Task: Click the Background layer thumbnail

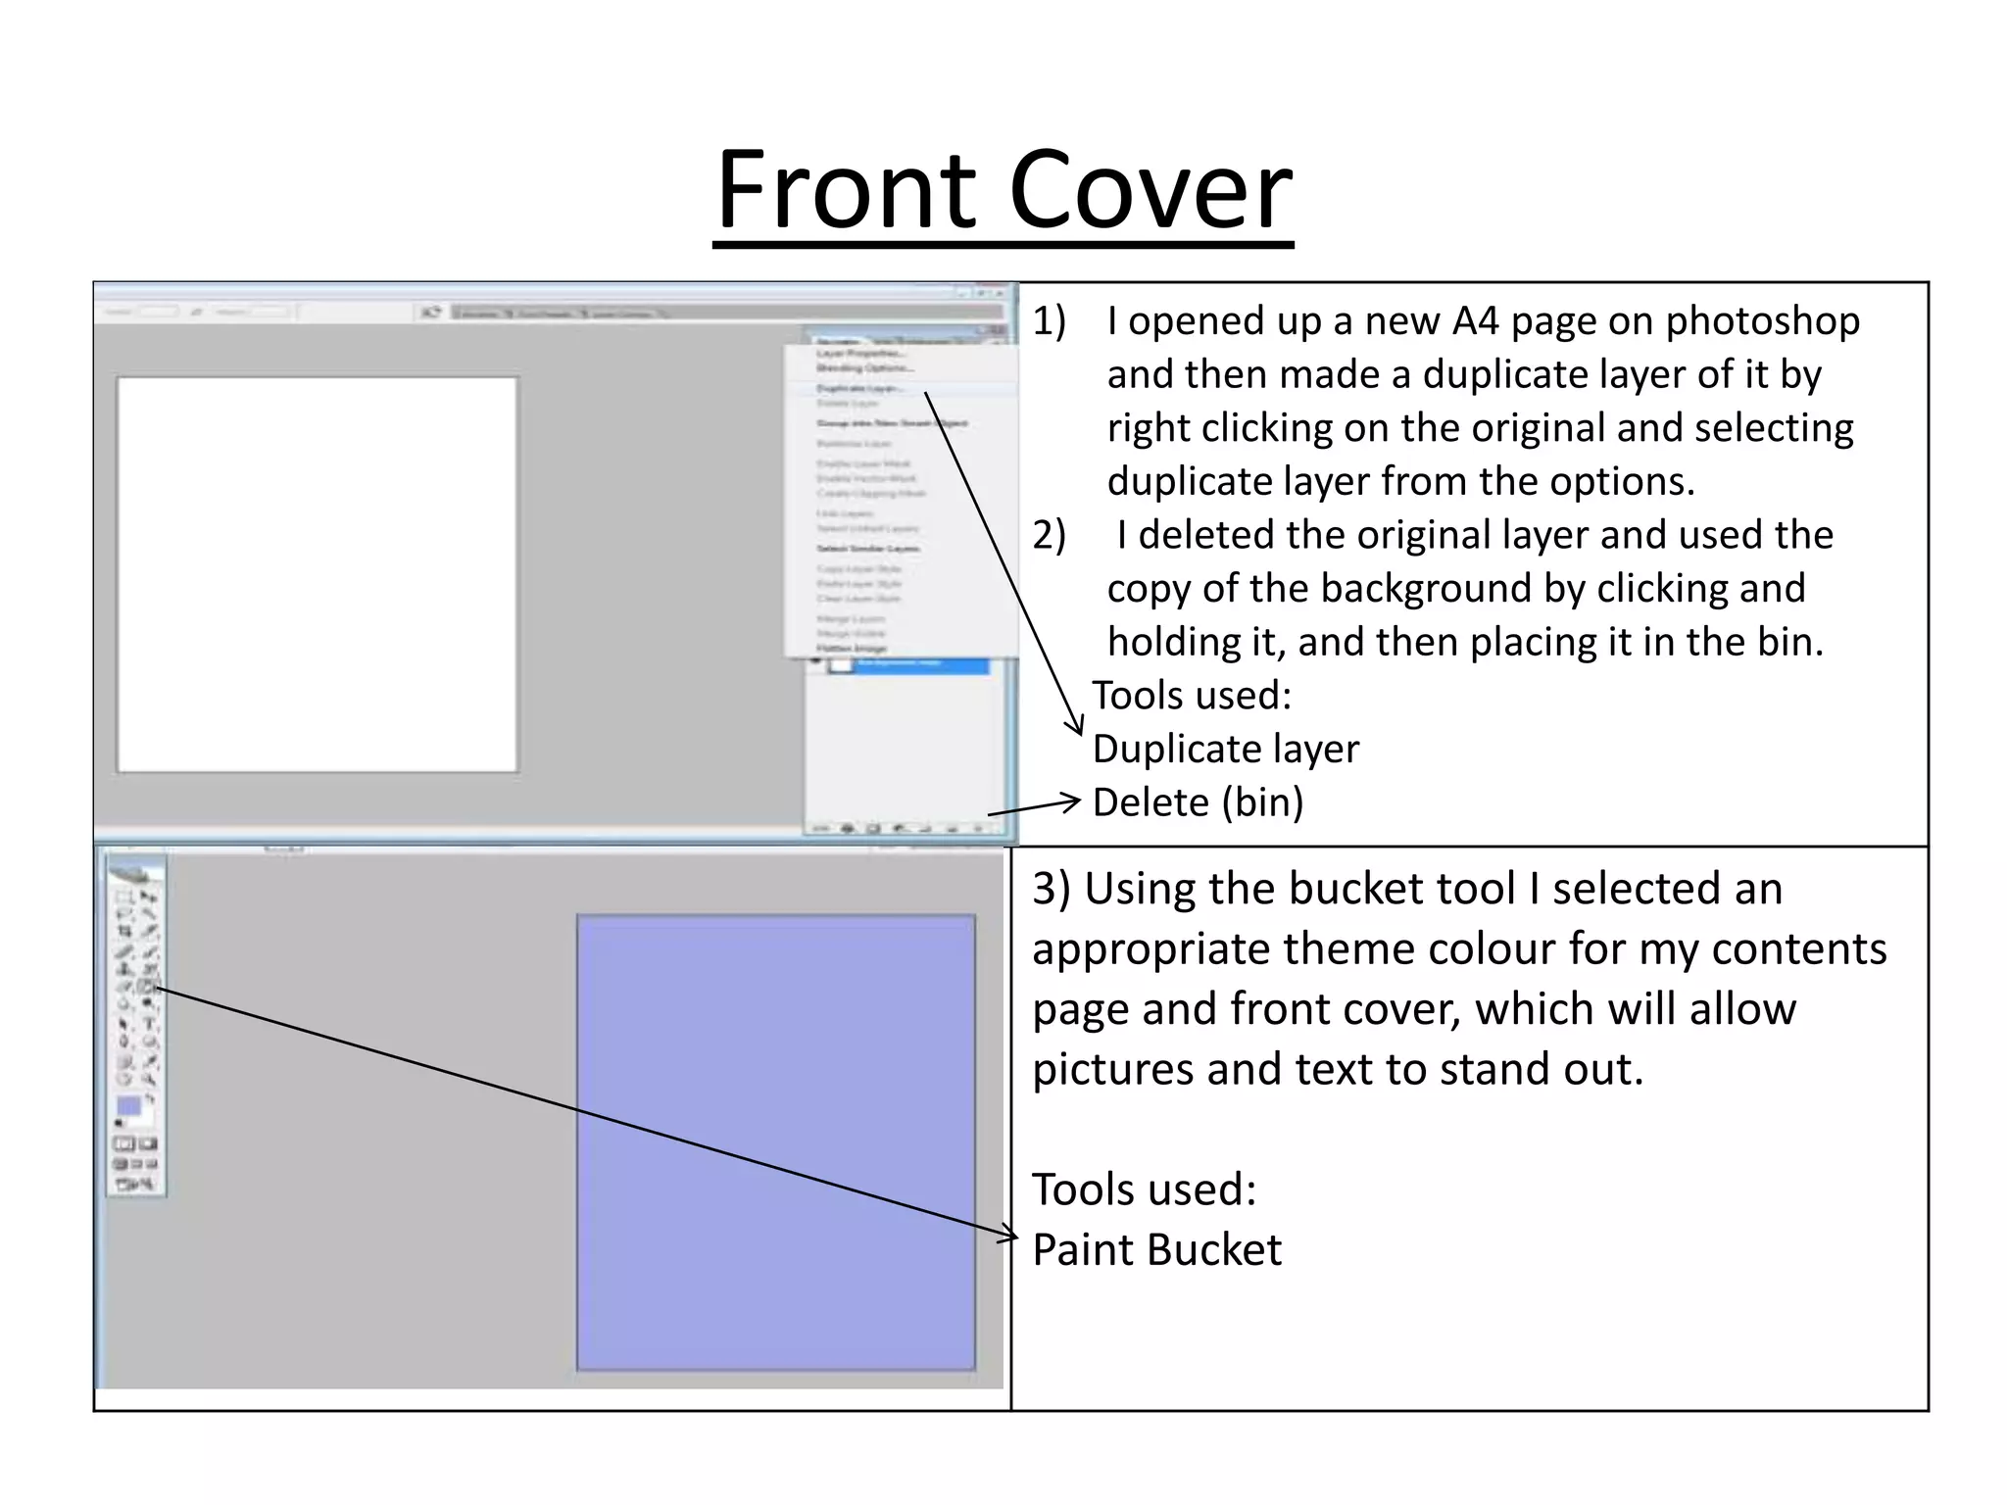Action: [x=841, y=665]
